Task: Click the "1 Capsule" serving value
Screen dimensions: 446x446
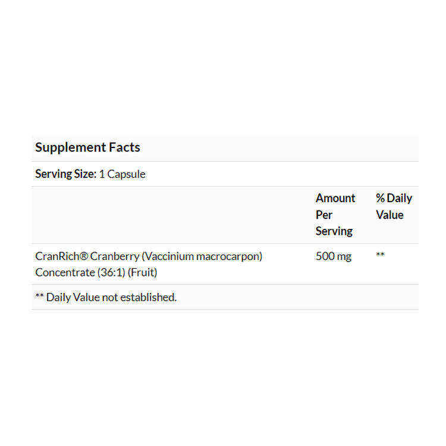Action: 122,174
